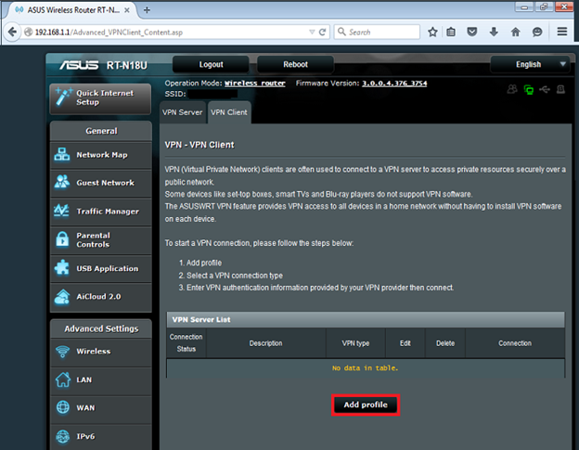Open AiCloud 2.0 cloud icon
Viewport: 579px width, 450px height.
[61, 296]
